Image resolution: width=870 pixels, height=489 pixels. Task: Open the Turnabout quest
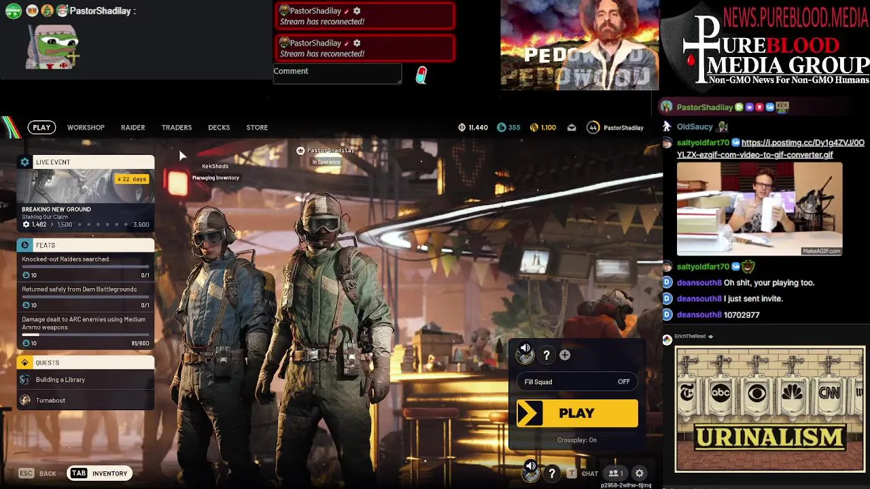tap(86, 400)
